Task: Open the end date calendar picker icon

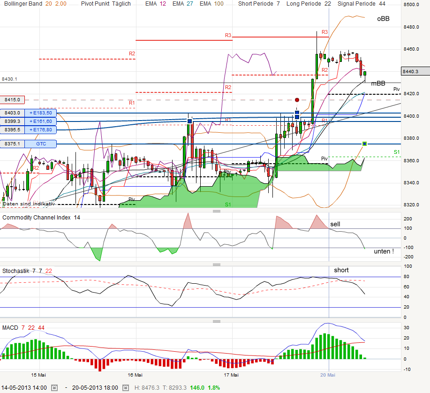Action: (x=126, y=388)
